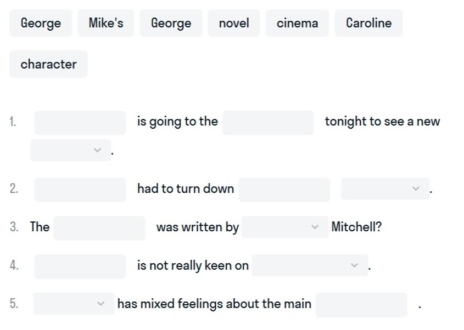Click the blank after 'is going to the'
This screenshot has width=464, height=330.
(268, 123)
